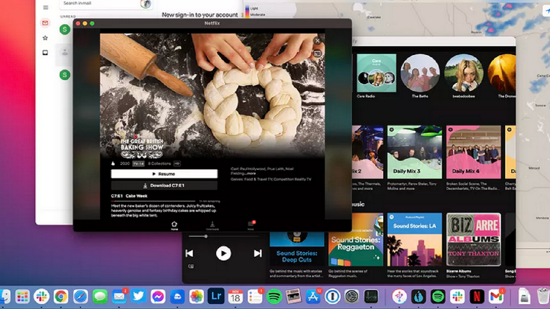Open Starred via the star icon in mail sidebar
Image resolution: width=550 pixels, height=309 pixels.
(45, 38)
